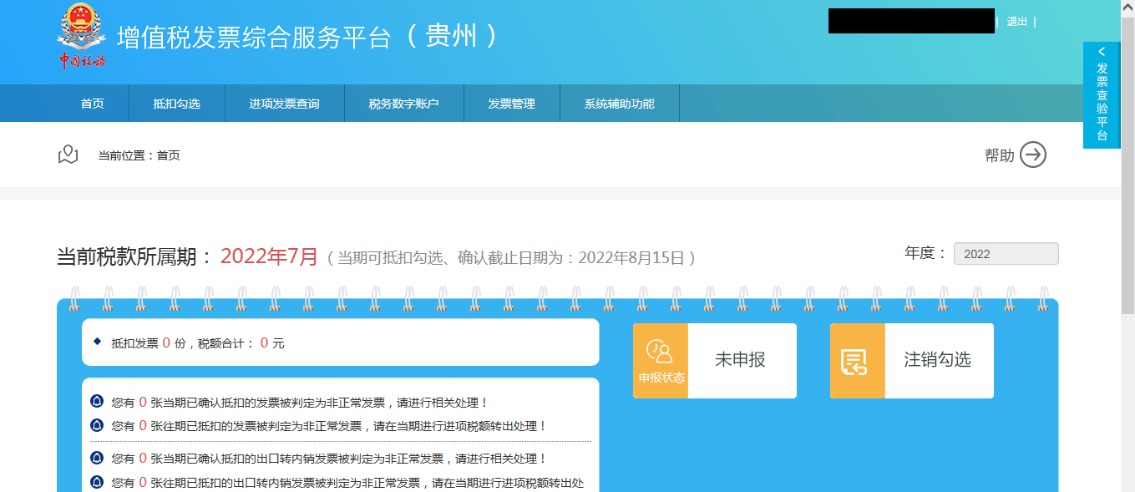The image size is (1135, 492).
Task: Click bell icon for 出口转内销 current-period notice
Action: pyautogui.click(x=97, y=459)
